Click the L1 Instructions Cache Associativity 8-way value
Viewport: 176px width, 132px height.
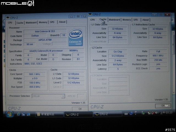tap(158, 33)
